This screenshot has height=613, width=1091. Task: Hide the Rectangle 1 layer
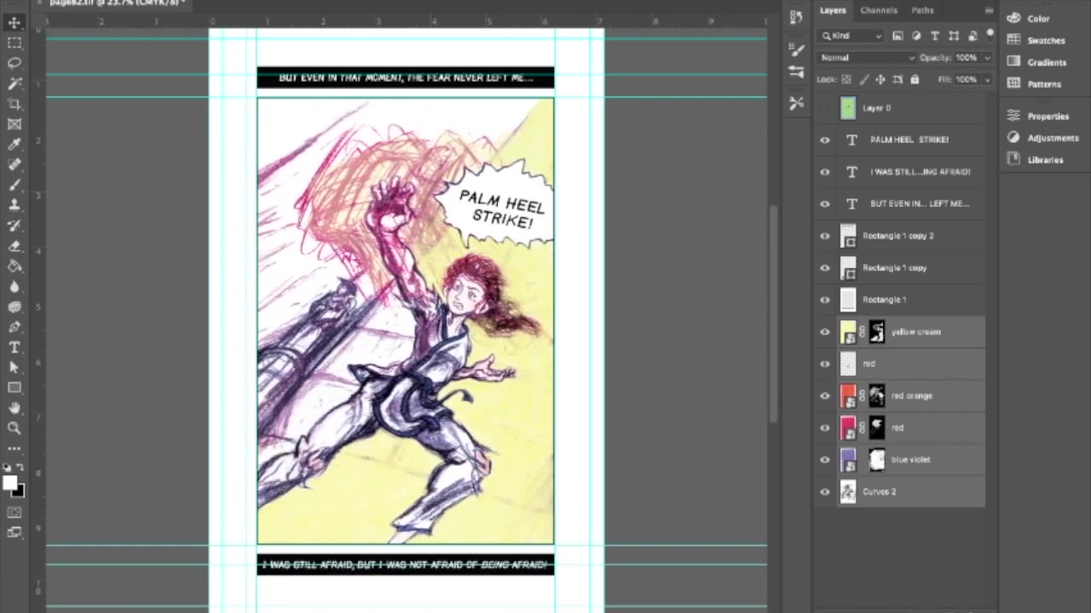click(x=824, y=300)
